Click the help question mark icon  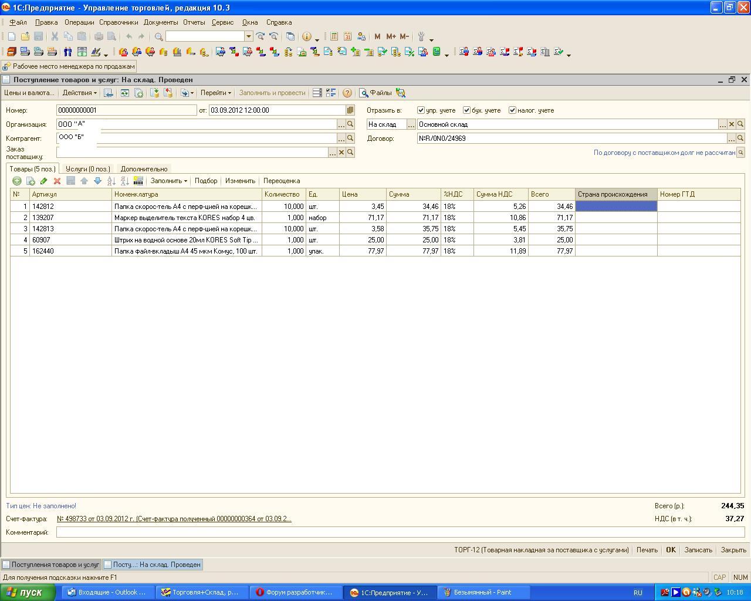347,93
